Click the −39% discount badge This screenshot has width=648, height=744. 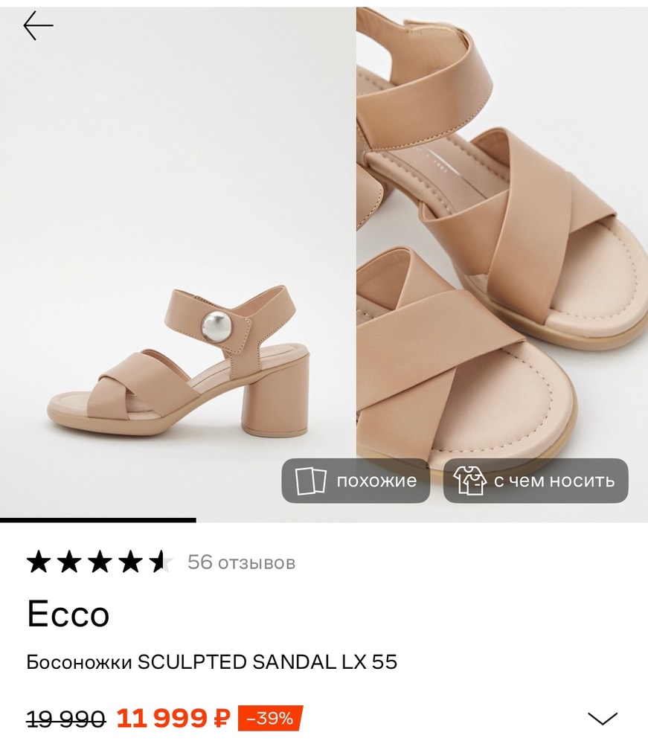[270, 719]
